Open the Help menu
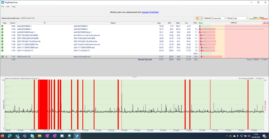 13,6
